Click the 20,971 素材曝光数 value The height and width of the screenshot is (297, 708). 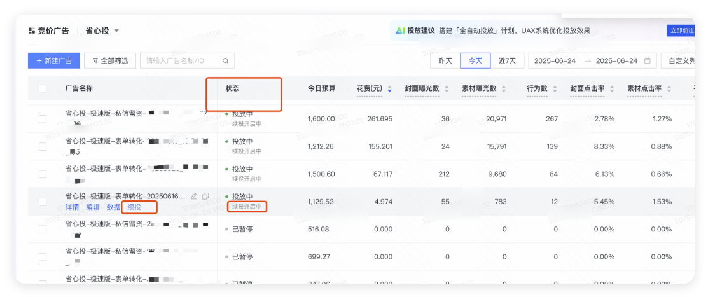(496, 119)
